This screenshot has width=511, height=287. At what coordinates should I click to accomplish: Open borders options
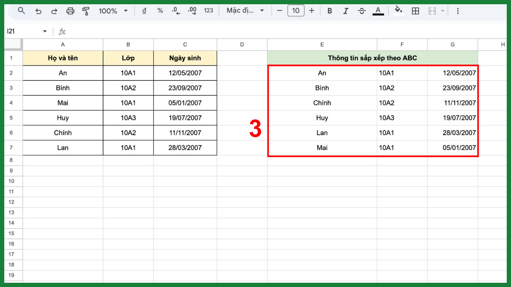pyautogui.click(x=416, y=10)
